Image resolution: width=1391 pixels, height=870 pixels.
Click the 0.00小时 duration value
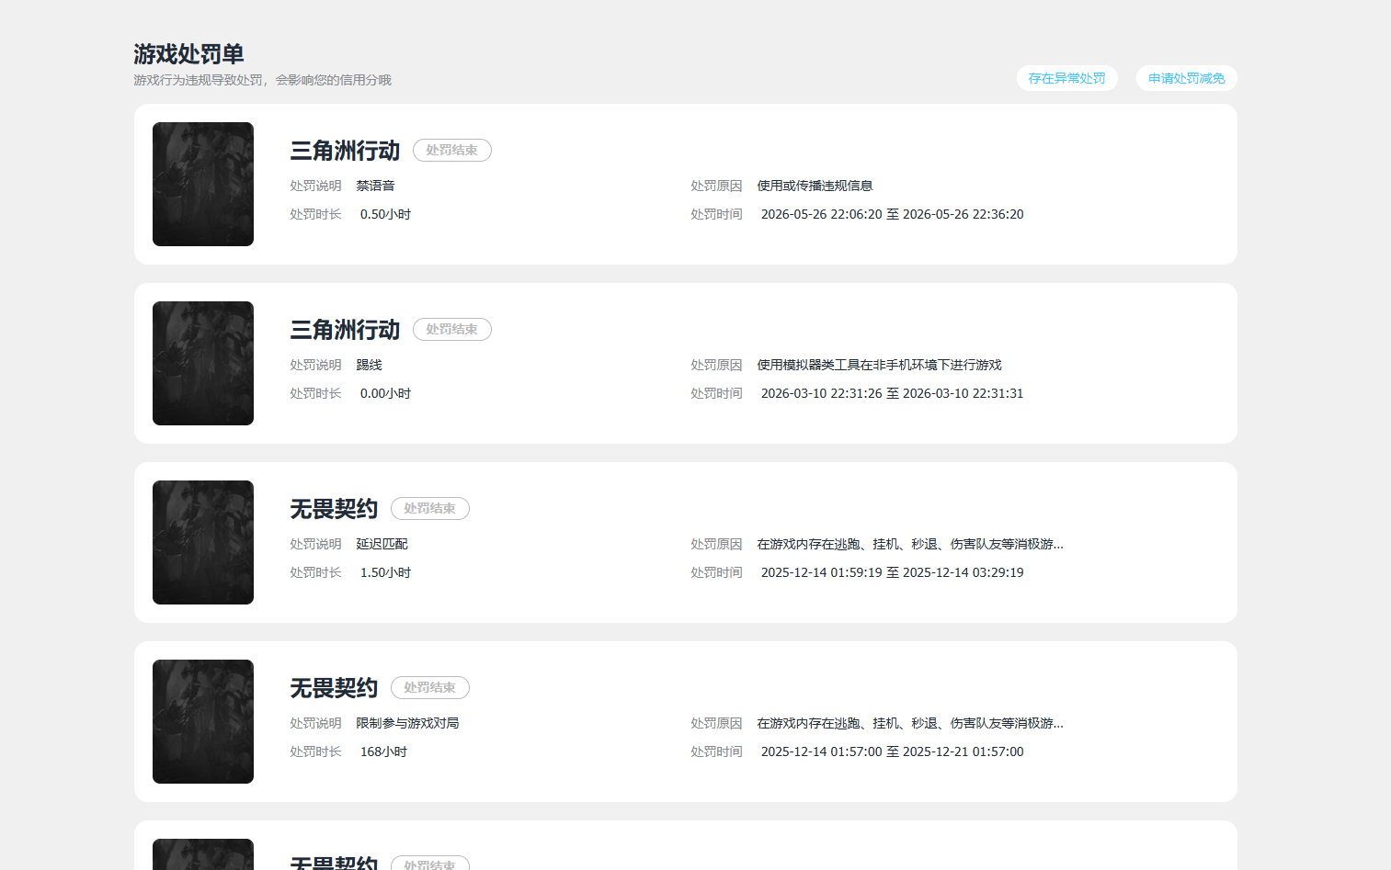[x=385, y=393]
